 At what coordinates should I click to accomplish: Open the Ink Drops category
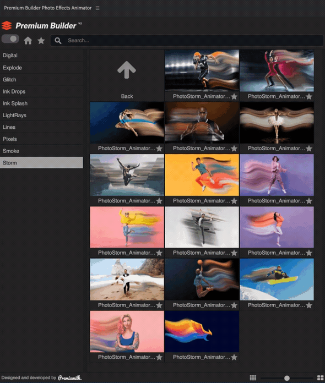41,91
